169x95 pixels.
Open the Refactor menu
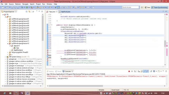(x=18, y=4)
